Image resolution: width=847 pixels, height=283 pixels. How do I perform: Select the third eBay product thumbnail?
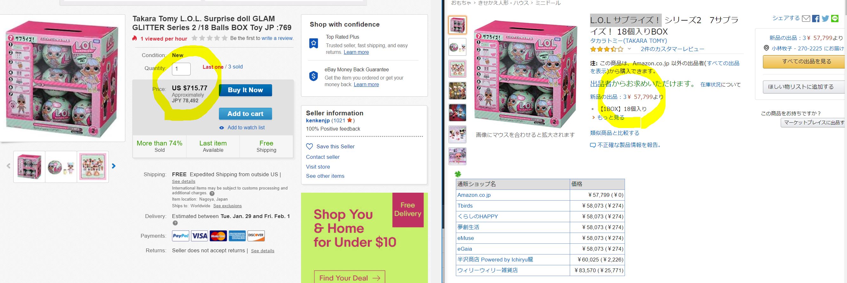click(x=93, y=167)
